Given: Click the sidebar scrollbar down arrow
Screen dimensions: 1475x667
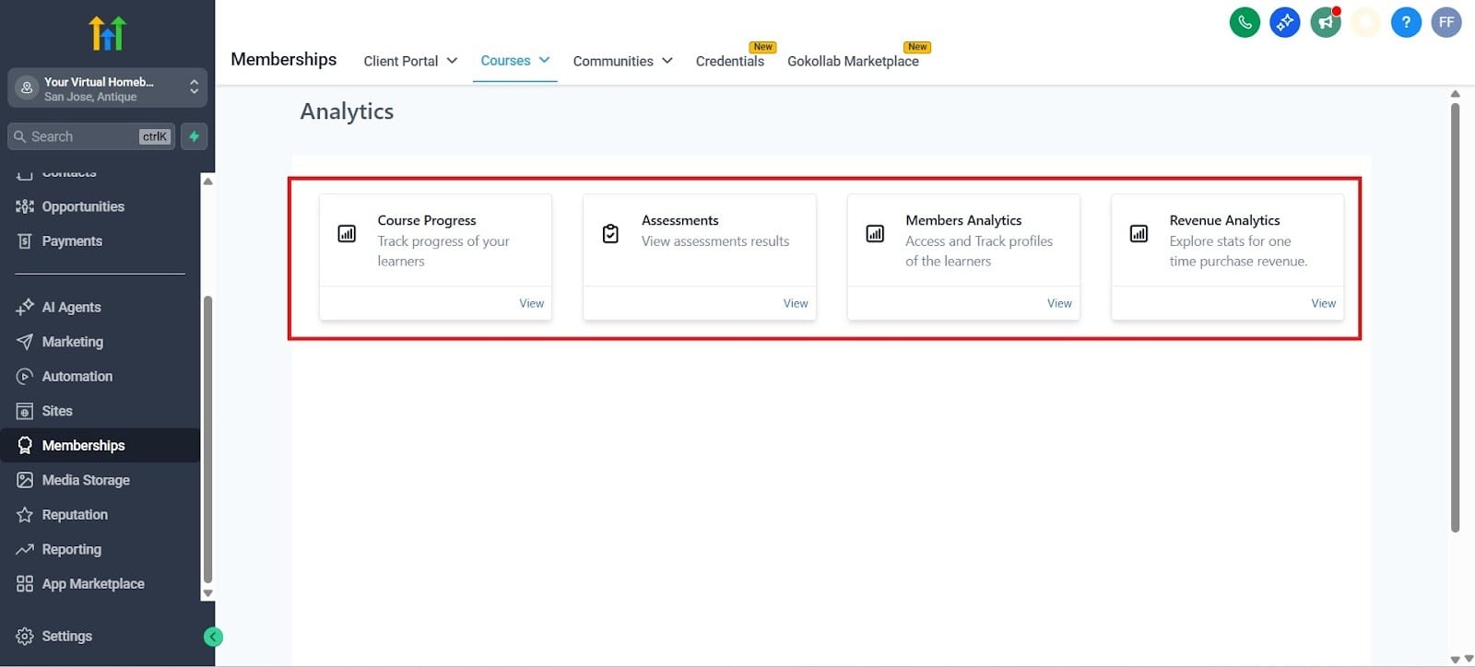Looking at the screenshot, I should (207, 594).
